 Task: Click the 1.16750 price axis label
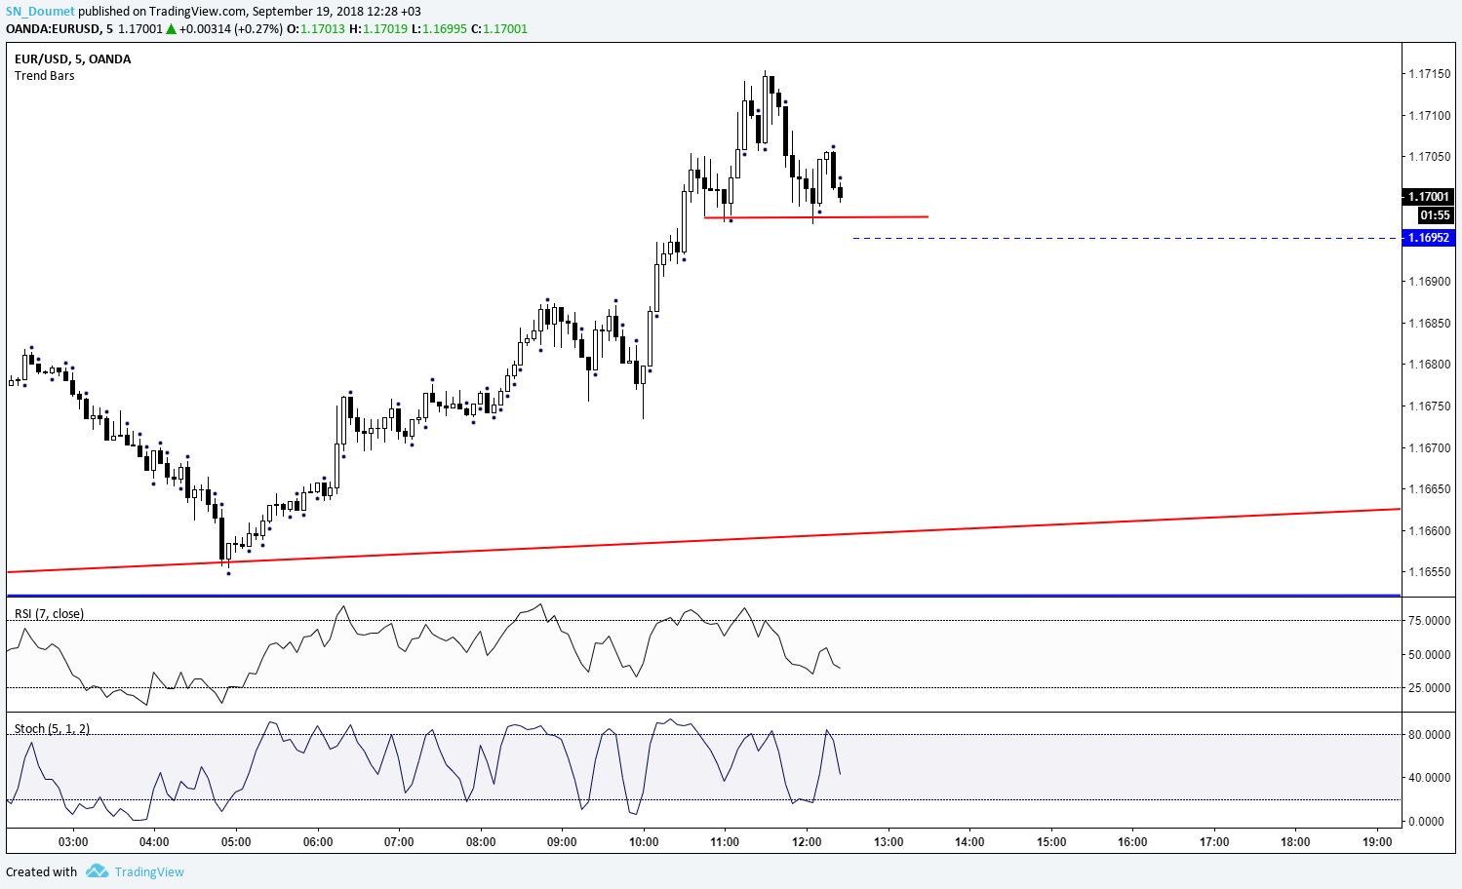point(1429,406)
